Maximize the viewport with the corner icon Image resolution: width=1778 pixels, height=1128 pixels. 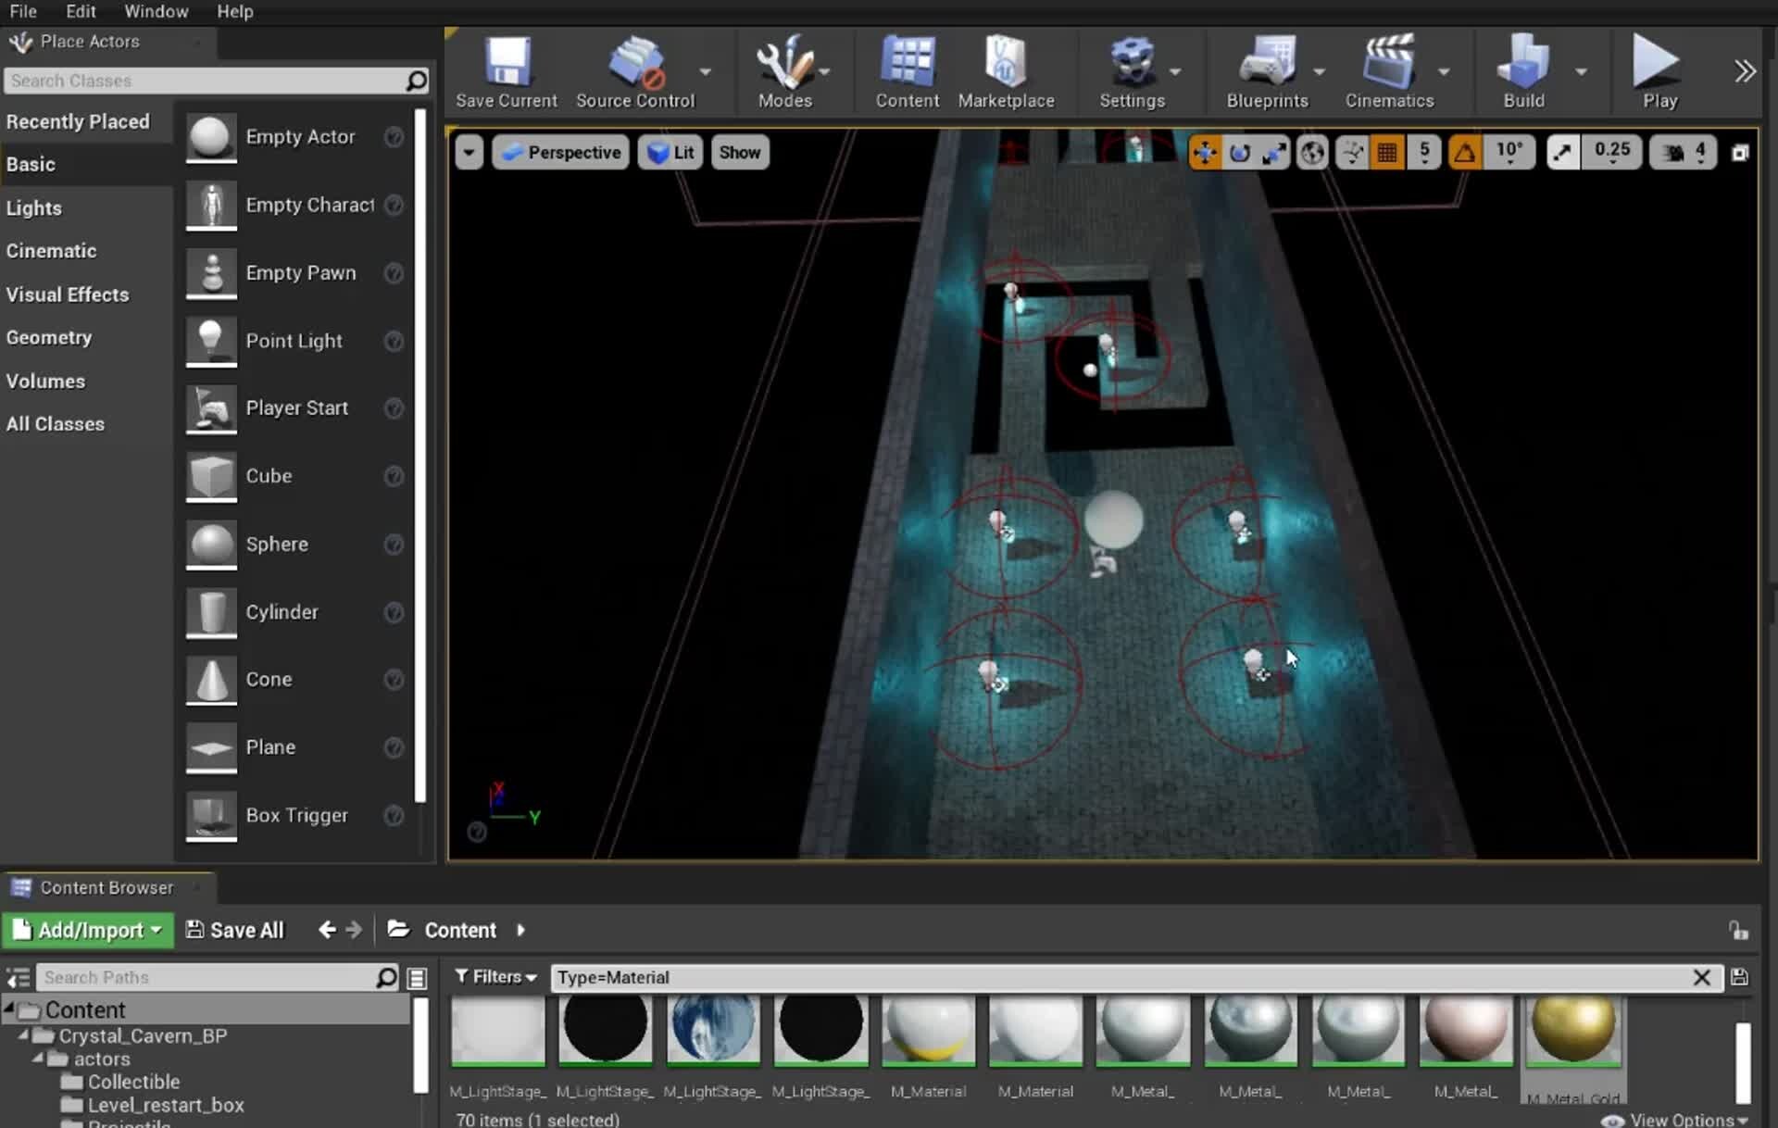(1741, 152)
